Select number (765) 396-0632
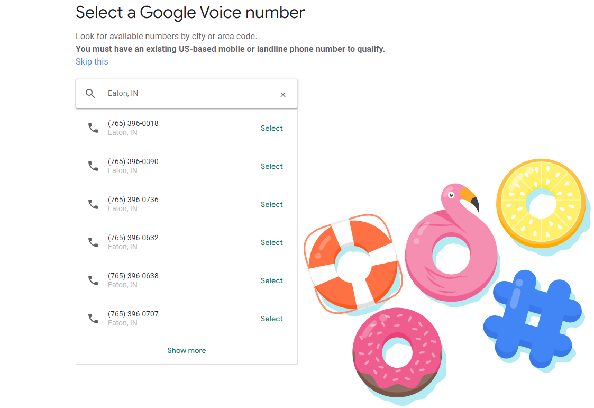This screenshot has height=408, width=594. pos(271,242)
